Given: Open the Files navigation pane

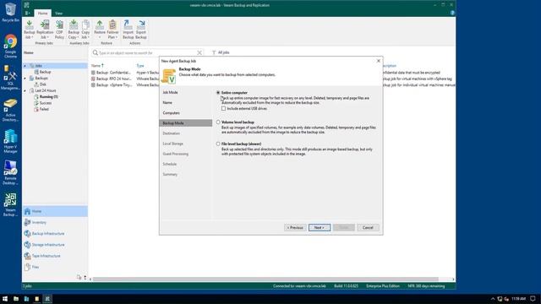Looking at the screenshot, I should tap(55, 267).
